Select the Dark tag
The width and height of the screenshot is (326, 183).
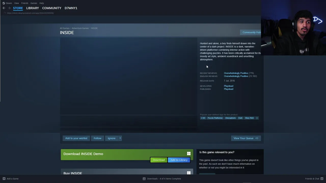[240, 118]
